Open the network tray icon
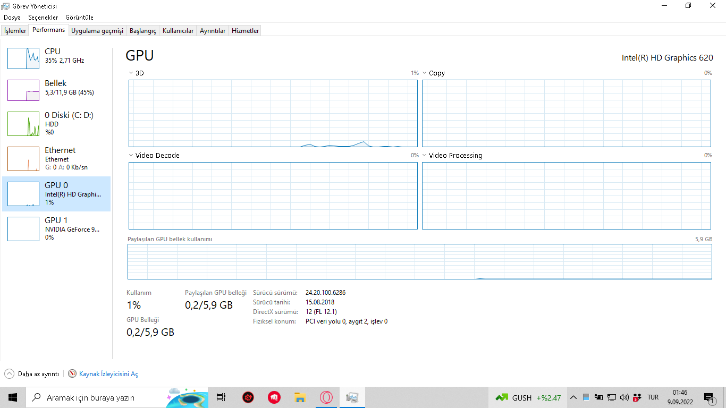Screen dimensions: 726x408 (612, 397)
